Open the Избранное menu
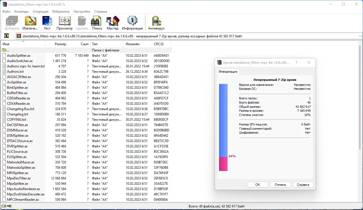Viewport: 363px width, 210px height. coord(61,12)
